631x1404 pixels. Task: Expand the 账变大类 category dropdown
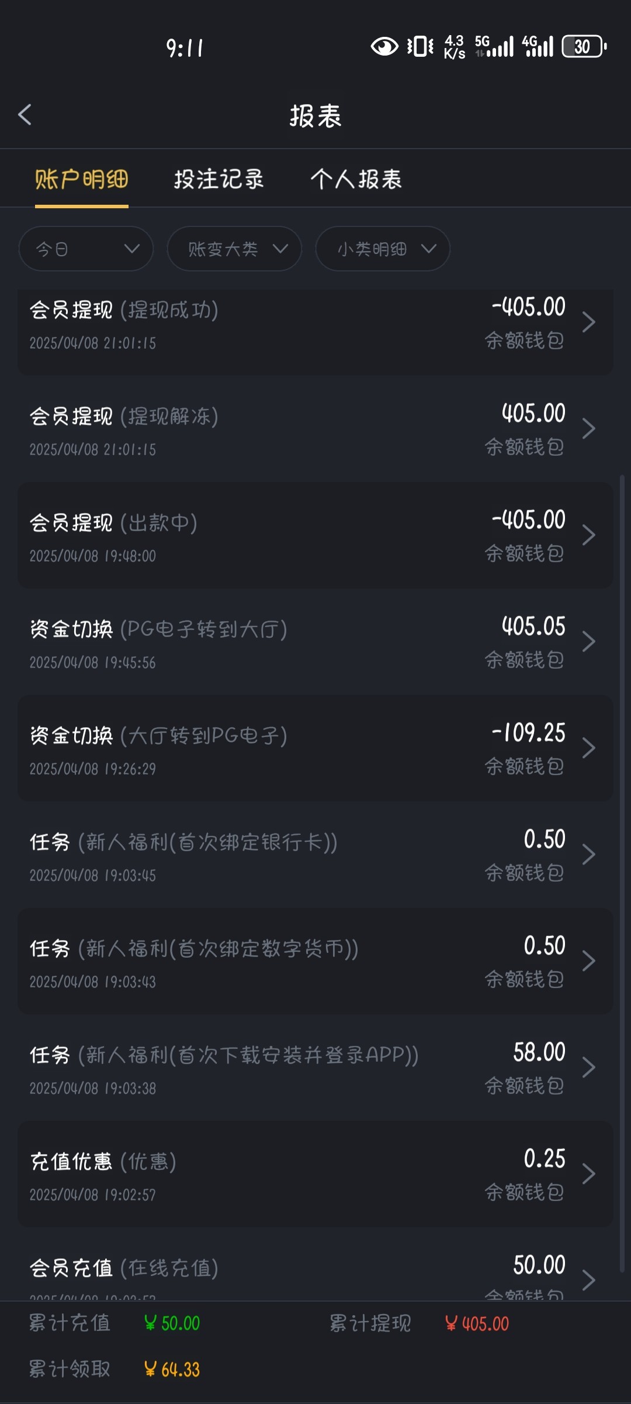(x=234, y=249)
